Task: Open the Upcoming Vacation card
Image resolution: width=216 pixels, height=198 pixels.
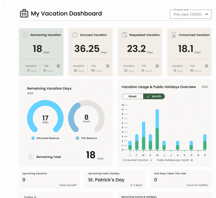Action: 49,179
